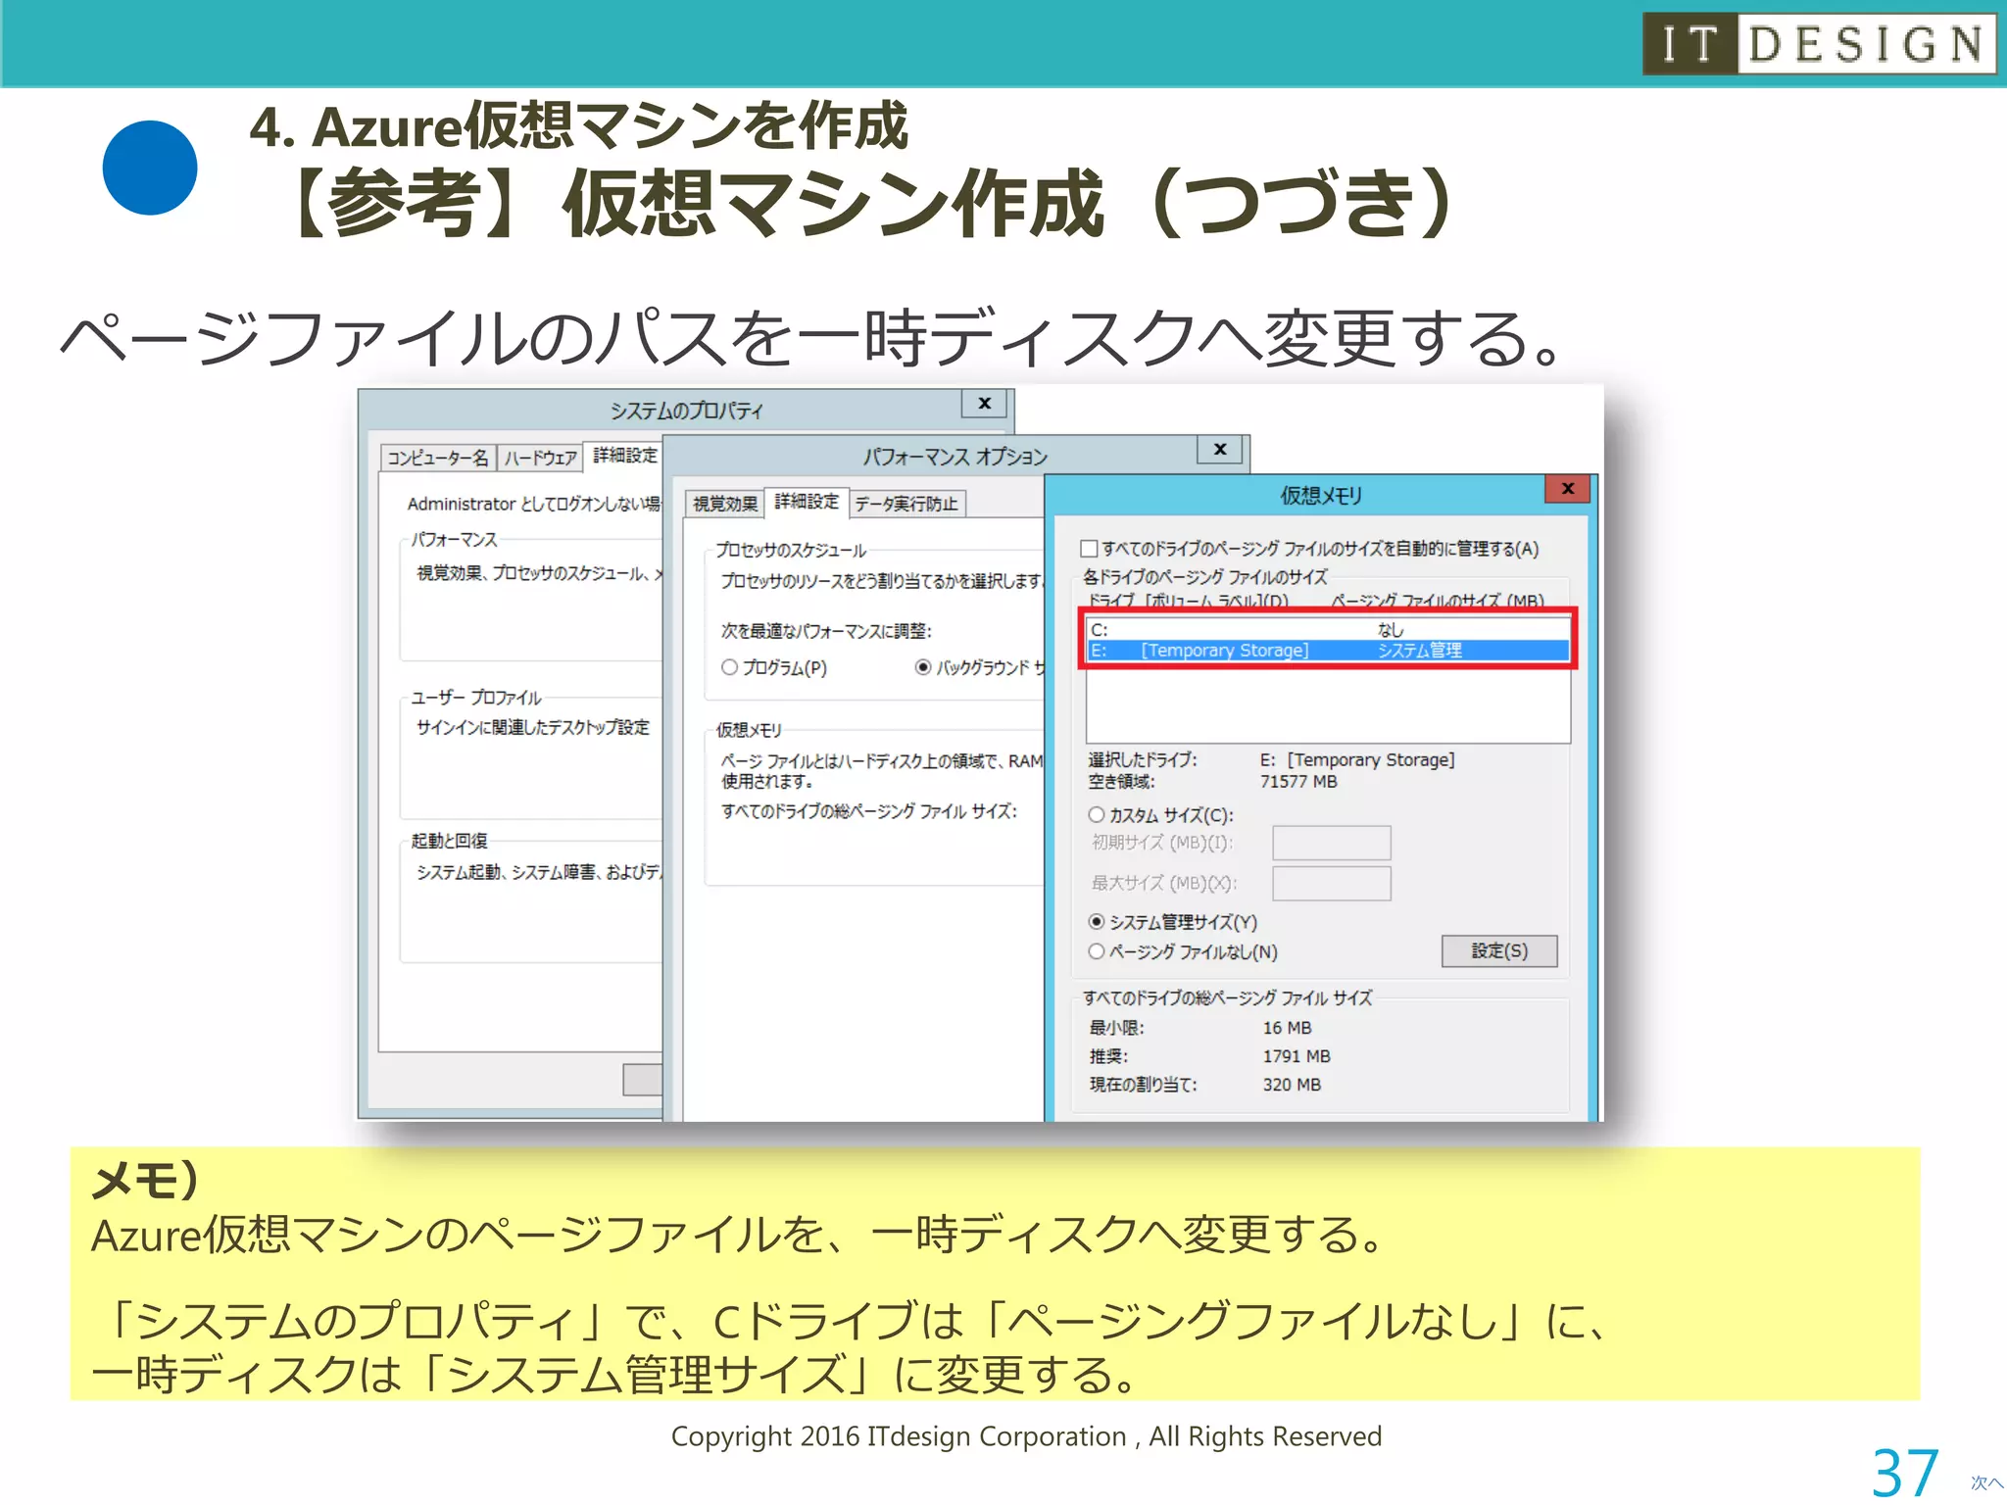Image resolution: width=2007 pixels, height=1505 pixels.
Task: Open Computer Name tab in System Properties
Action: coord(437,458)
